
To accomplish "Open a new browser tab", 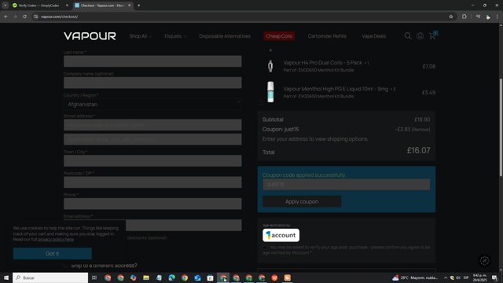I will pyautogui.click(x=138, y=6).
